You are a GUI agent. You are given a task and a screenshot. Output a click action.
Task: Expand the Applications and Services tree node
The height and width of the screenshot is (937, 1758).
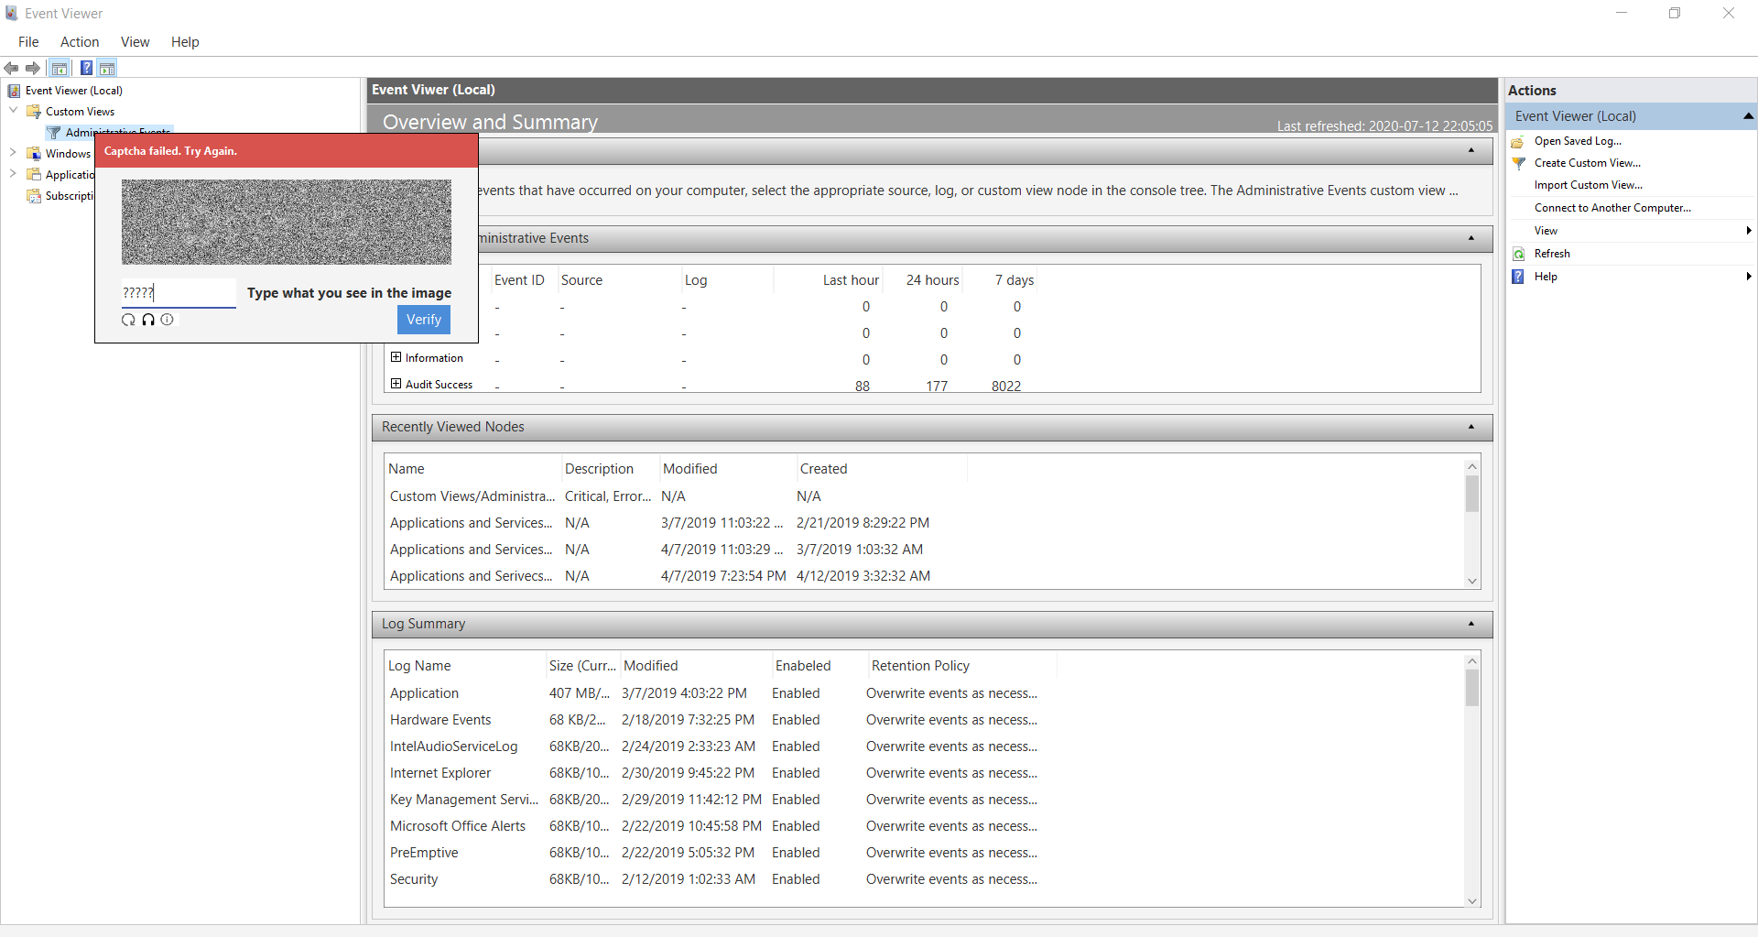point(13,174)
